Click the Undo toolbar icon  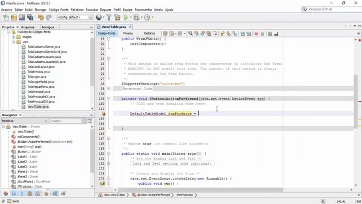(41, 18)
